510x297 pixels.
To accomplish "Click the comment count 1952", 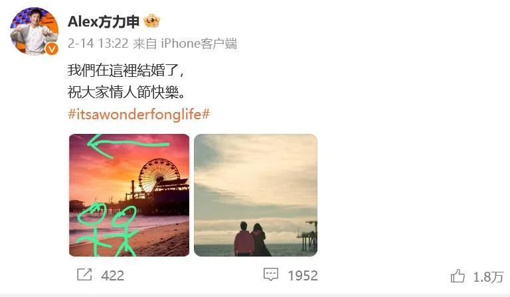I will (x=303, y=276).
